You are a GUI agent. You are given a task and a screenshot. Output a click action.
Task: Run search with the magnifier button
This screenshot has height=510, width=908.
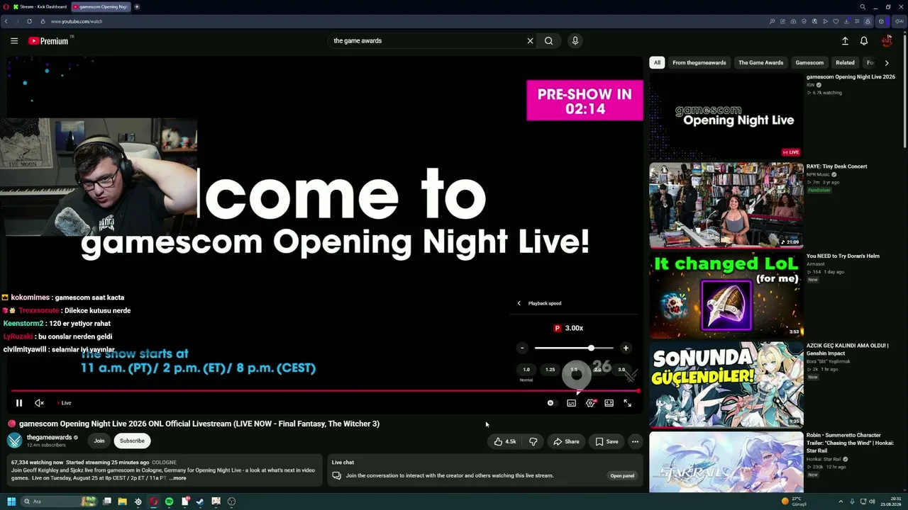pyautogui.click(x=548, y=41)
